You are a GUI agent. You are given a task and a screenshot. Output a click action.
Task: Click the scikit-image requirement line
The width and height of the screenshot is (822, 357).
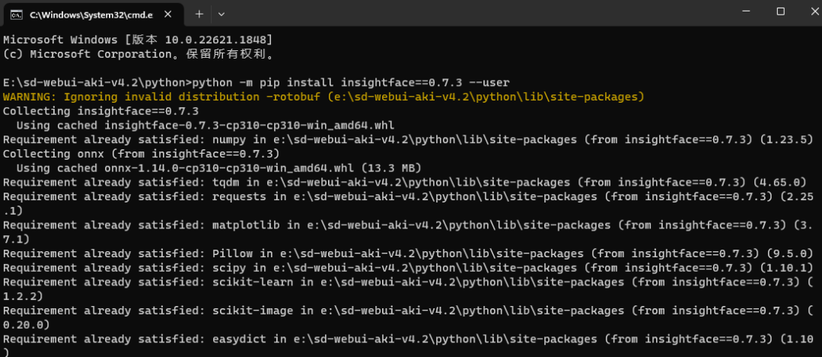coord(408,317)
